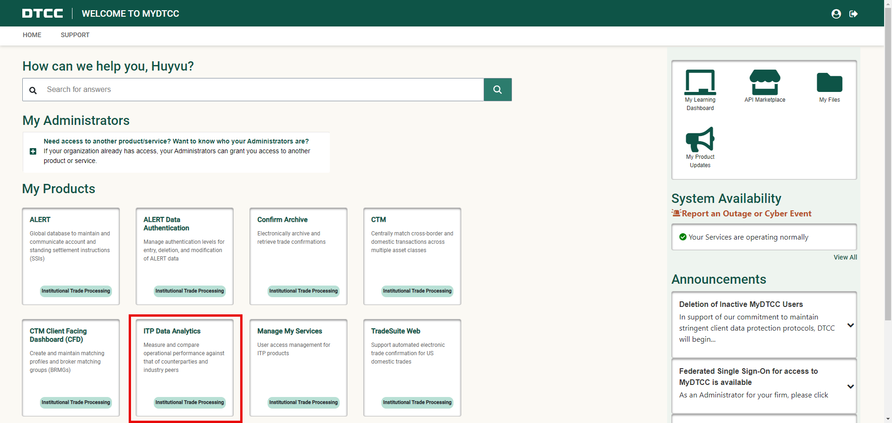Open the My Learning Dashboard icon
The image size is (892, 423).
(700, 84)
